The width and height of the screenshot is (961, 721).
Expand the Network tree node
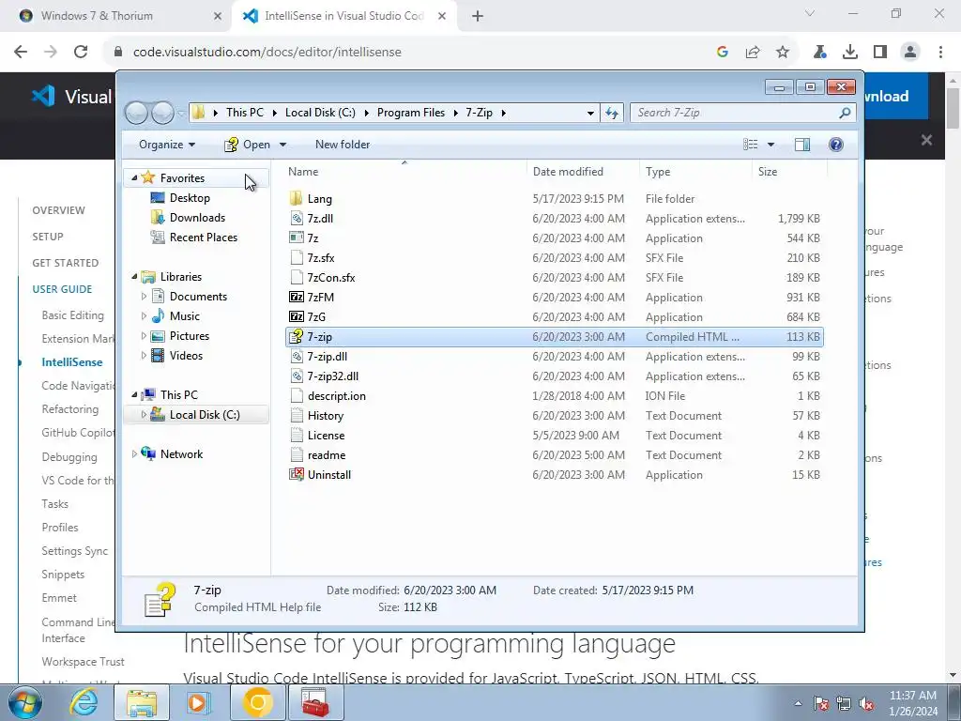[x=134, y=454]
